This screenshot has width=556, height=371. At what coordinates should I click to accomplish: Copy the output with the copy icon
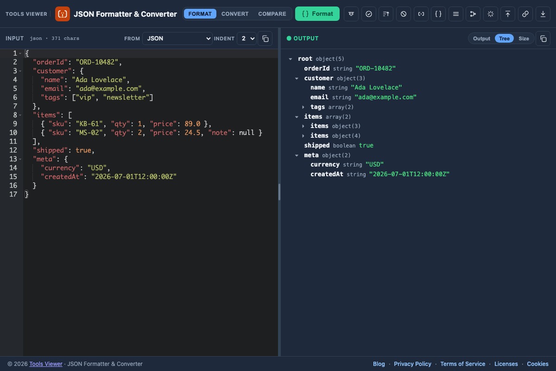coord(543,38)
